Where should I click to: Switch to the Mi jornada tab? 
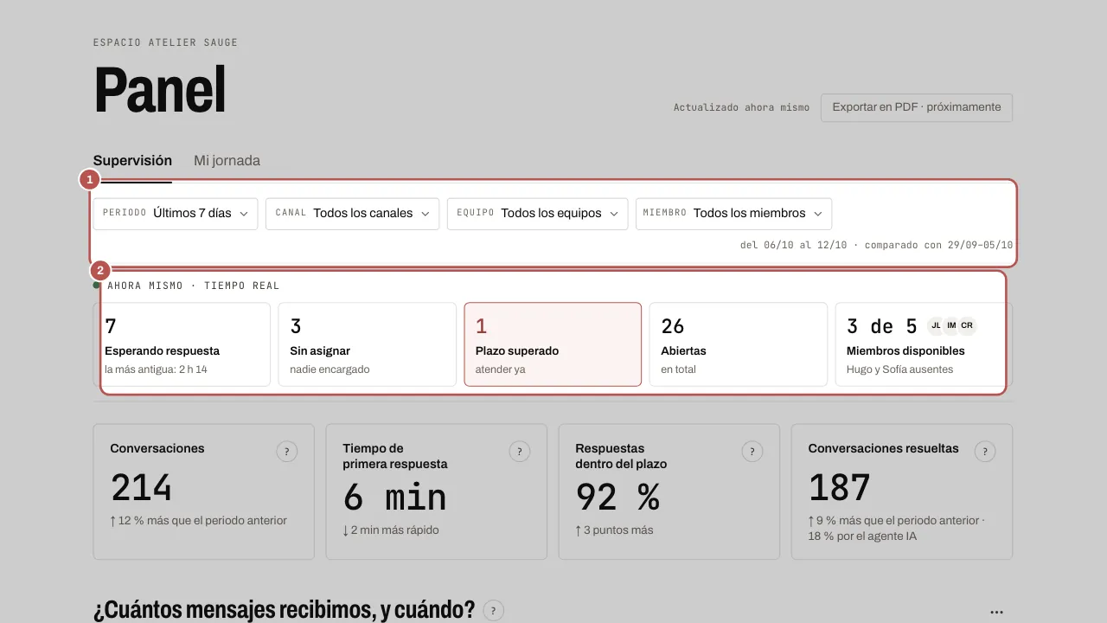[x=227, y=161]
